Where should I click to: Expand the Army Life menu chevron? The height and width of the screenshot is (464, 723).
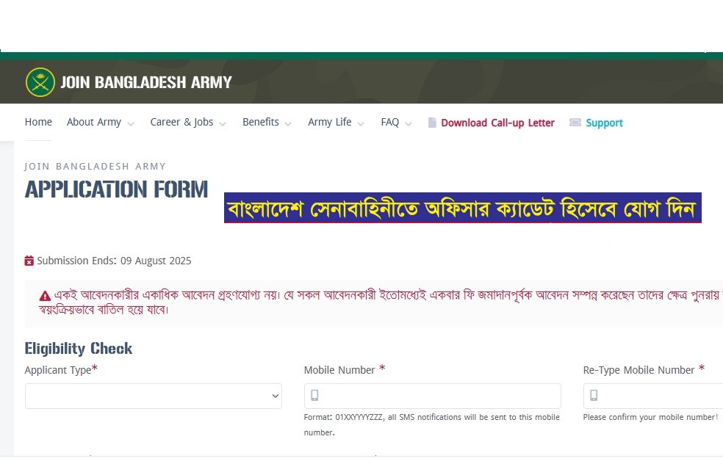click(361, 124)
